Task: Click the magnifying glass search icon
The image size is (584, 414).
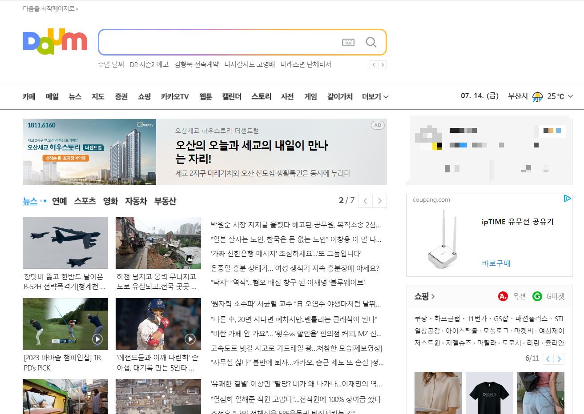Action: tap(371, 42)
